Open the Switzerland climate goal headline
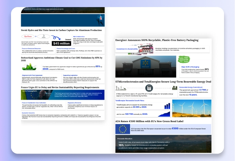This screenshot has width=235, height=161. tap(62, 59)
